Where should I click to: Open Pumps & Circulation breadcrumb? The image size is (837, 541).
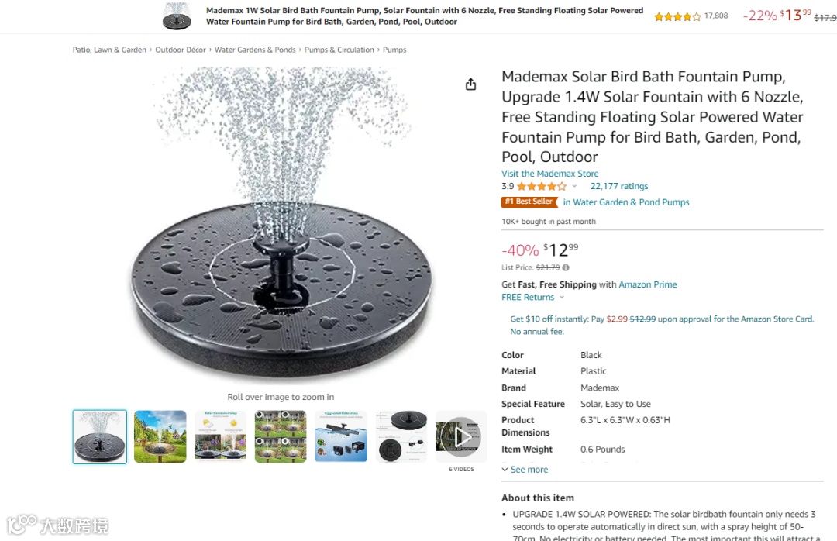(339, 50)
